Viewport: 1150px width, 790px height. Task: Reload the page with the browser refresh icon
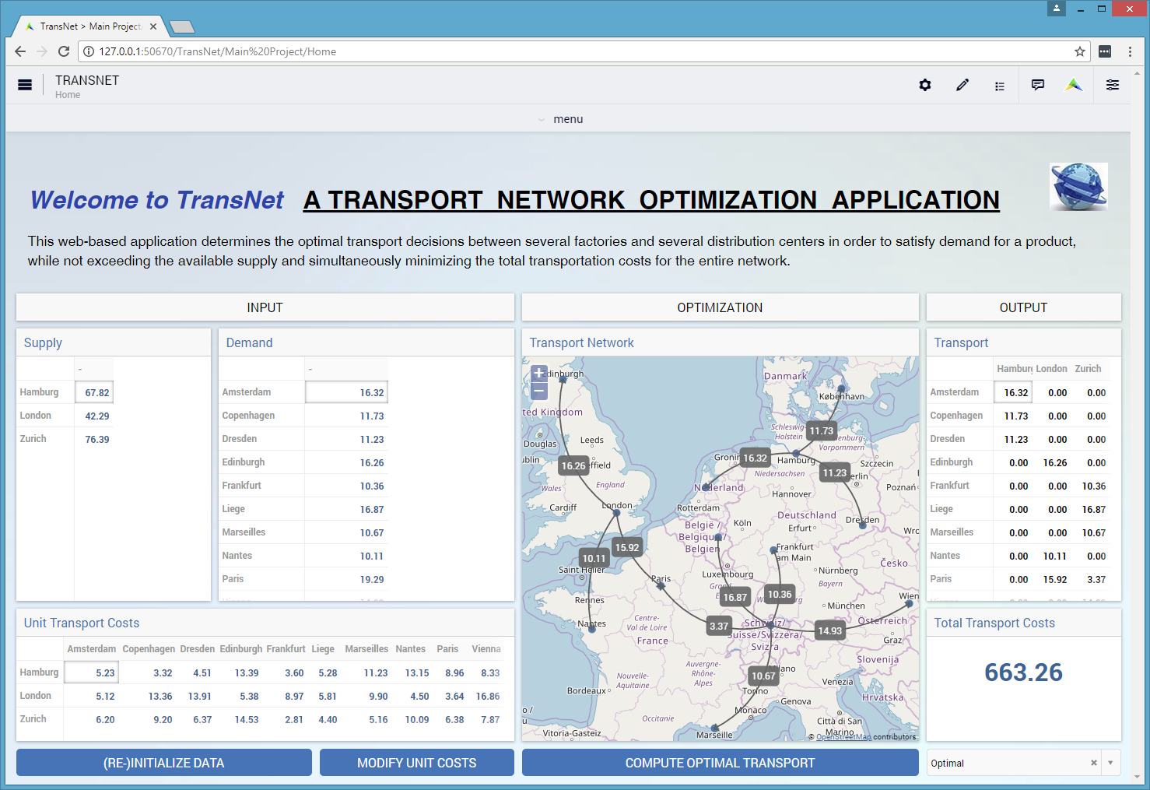pos(64,51)
